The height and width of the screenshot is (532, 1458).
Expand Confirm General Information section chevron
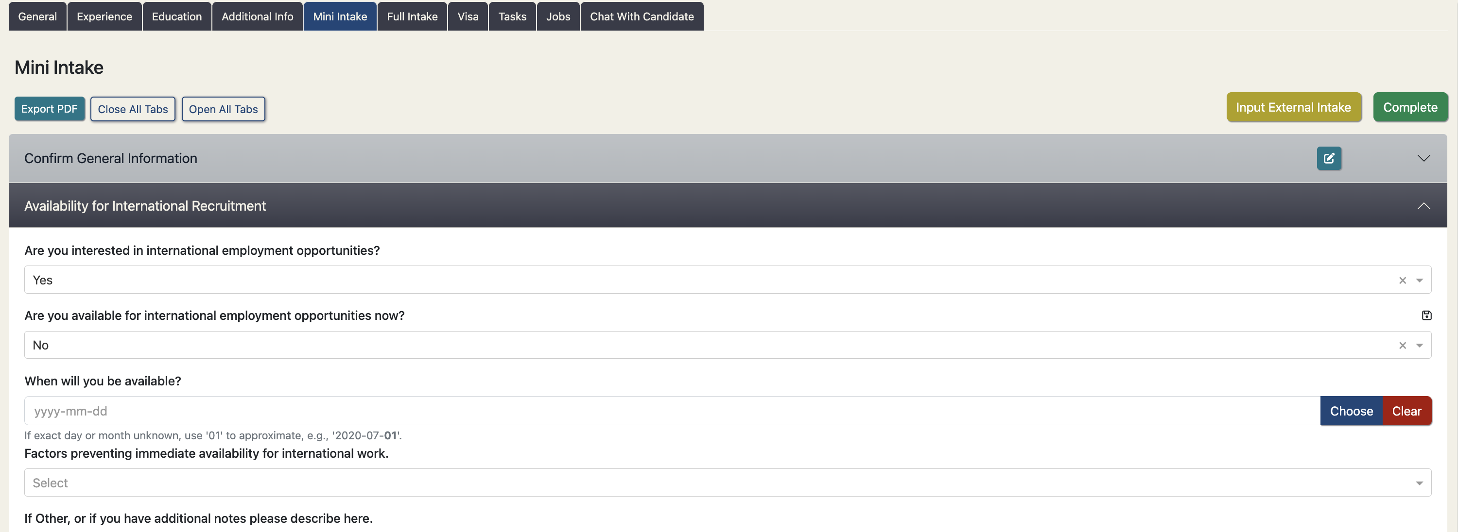1423,158
